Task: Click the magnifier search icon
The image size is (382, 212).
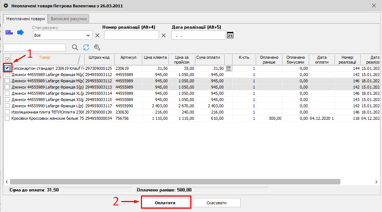Action: pos(75,47)
